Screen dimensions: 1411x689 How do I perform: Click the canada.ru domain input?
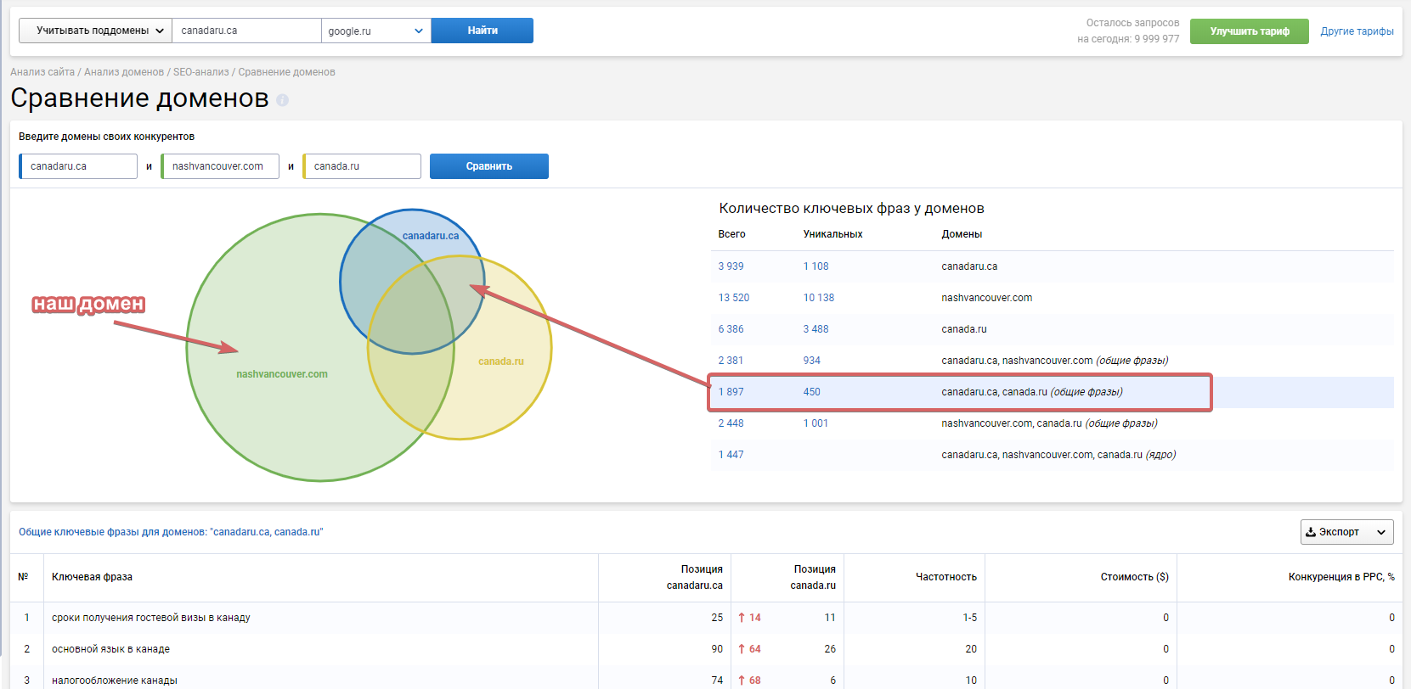click(363, 166)
